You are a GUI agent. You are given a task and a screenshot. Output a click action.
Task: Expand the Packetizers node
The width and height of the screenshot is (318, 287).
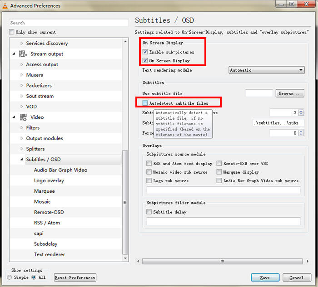[x=22, y=85]
